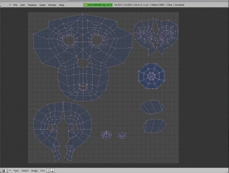Click the left eye hole in face UV island
The image size is (229, 173).
tap(69, 40)
